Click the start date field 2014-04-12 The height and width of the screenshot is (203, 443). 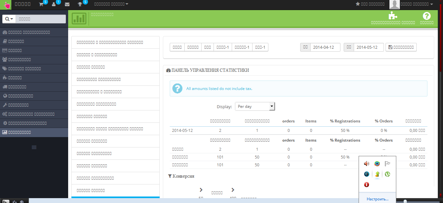coord(325,47)
